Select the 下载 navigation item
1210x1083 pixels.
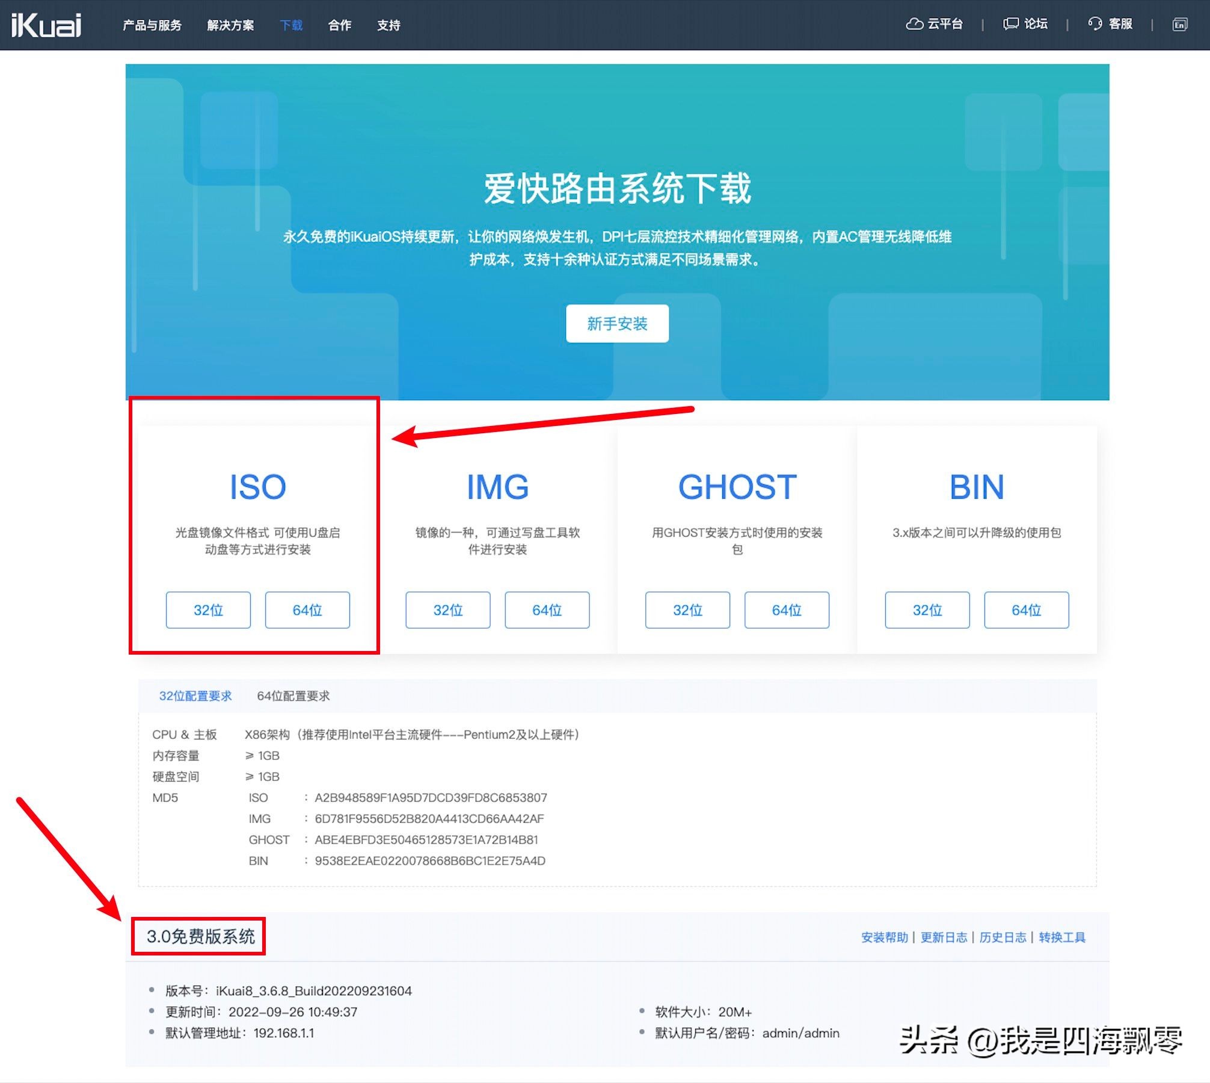pyautogui.click(x=291, y=25)
